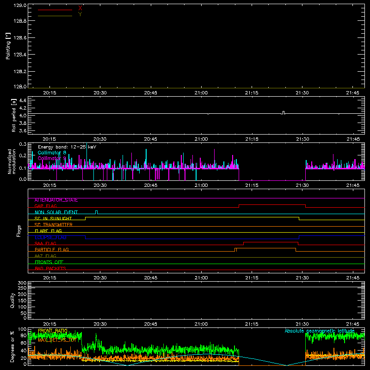Click the white Quality line at 255
Screen dimensions: 370x370
pos(196,287)
